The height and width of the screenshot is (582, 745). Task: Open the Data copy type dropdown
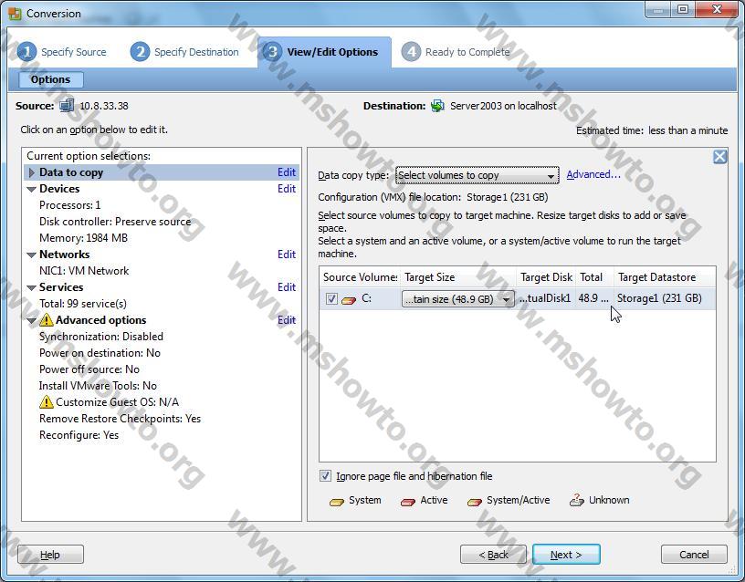click(477, 176)
